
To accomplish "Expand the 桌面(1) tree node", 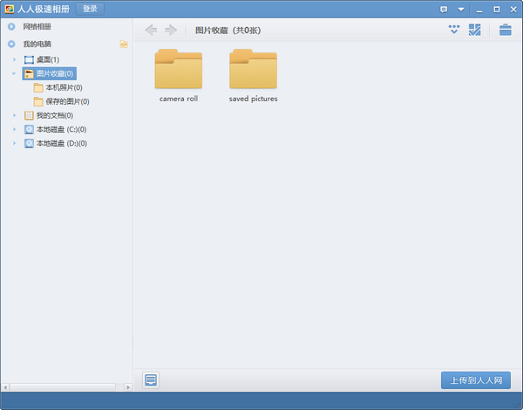I will click(x=15, y=59).
